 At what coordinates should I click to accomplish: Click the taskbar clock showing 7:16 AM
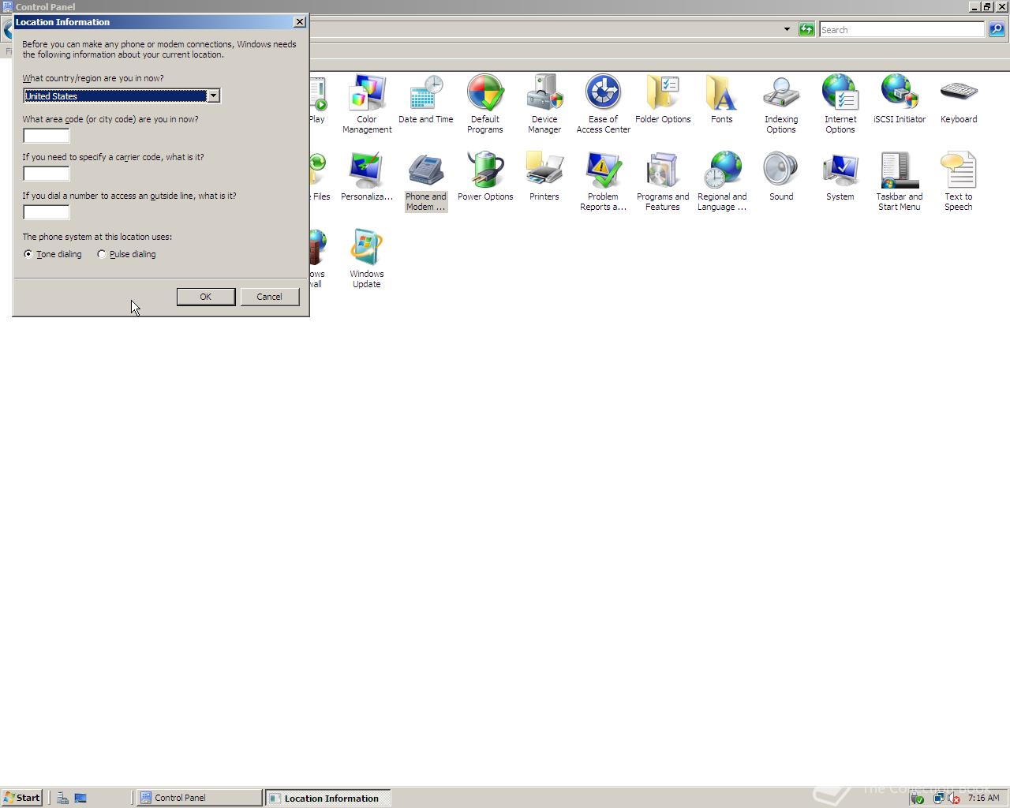pos(983,798)
